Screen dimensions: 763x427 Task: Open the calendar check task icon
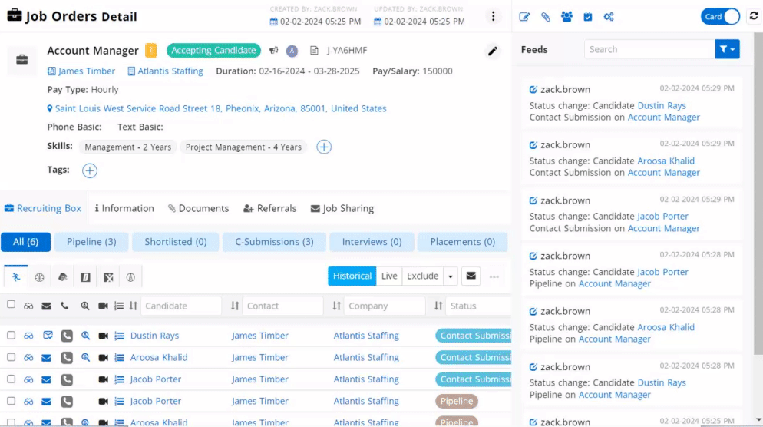click(x=588, y=17)
